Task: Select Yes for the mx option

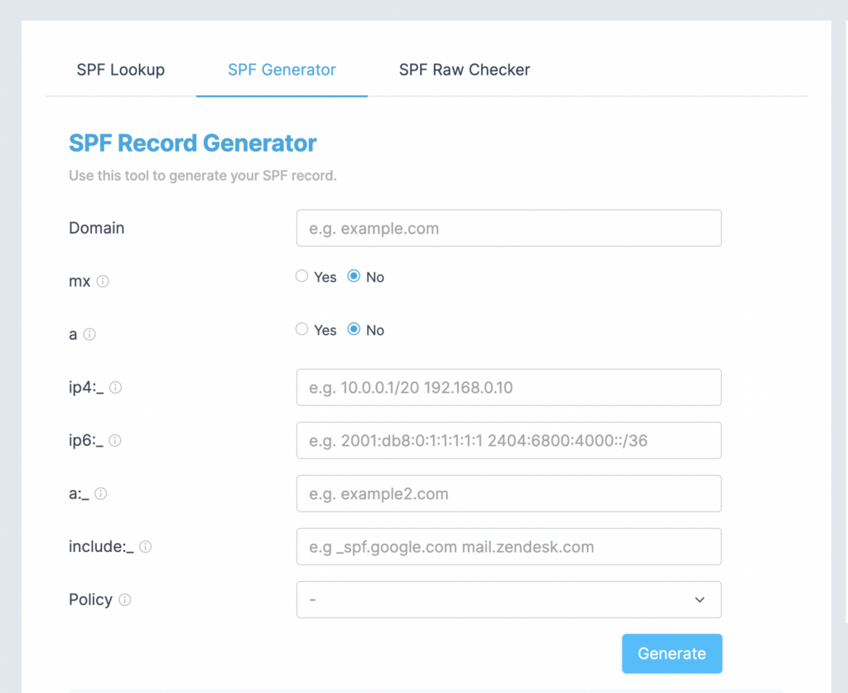Action: coord(301,276)
